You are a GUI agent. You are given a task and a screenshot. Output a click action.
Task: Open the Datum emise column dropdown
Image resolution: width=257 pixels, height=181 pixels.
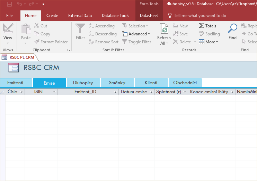[151, 92]
